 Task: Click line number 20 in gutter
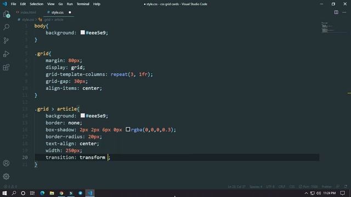pos(25,158)
